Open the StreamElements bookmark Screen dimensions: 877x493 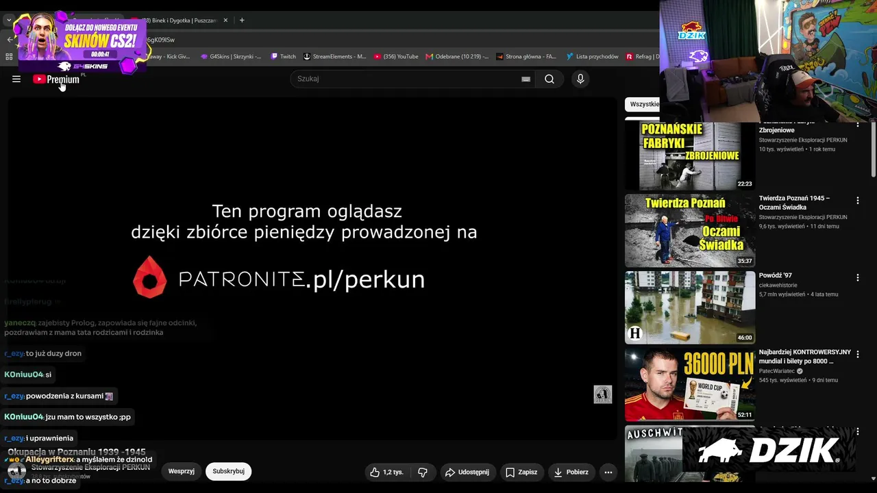(335, 56)
